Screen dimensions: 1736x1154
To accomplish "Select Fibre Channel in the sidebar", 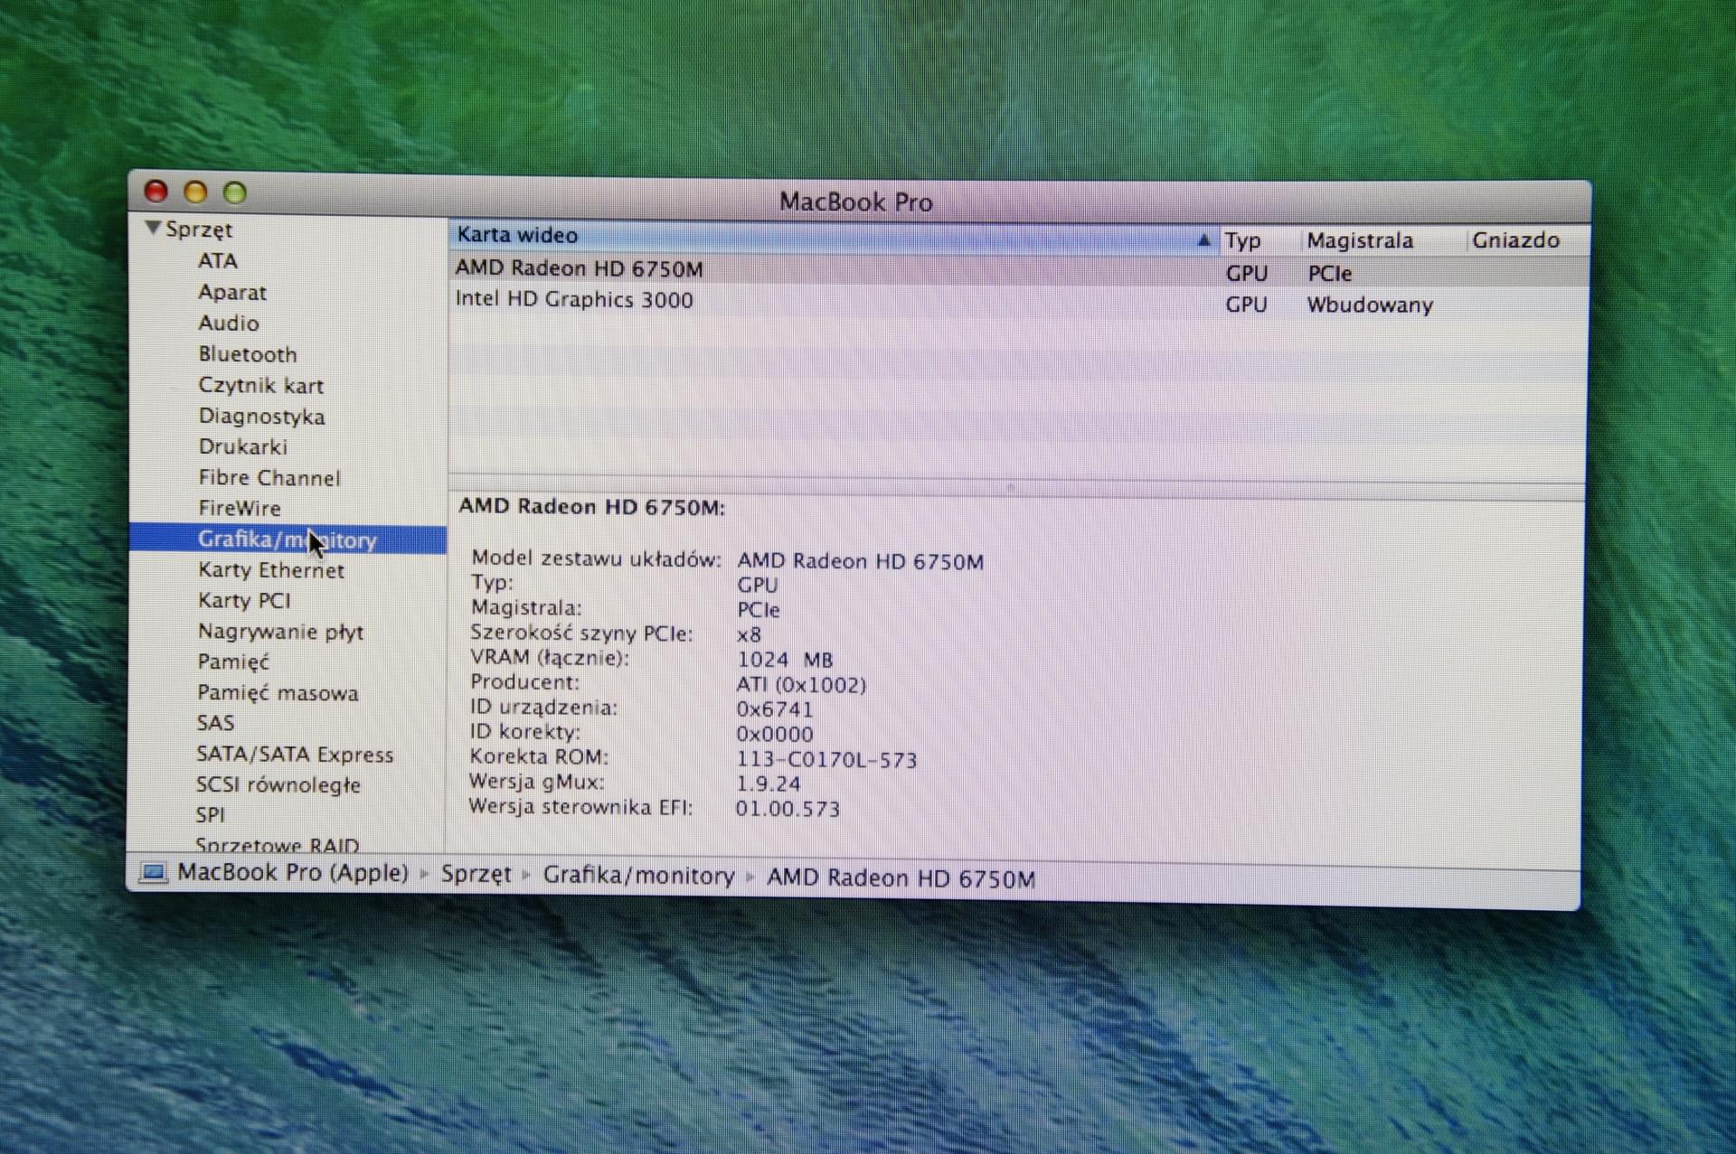I will pyautogui.click(x=269, y=478).
